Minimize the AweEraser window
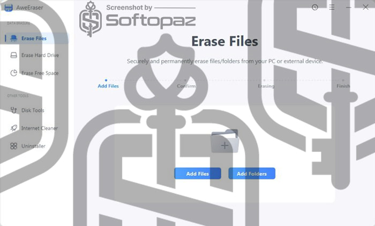This screenshot has height=226, width=375. [x=348, y=7]
